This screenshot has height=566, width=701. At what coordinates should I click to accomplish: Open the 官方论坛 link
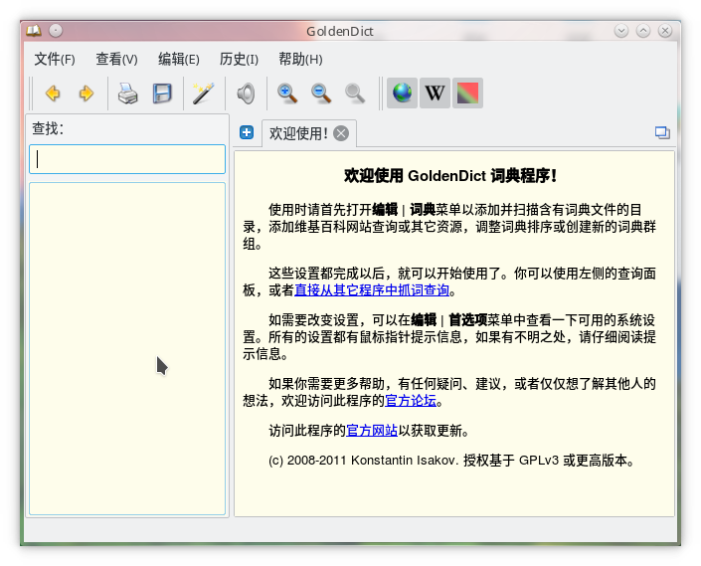pos(411,401)
